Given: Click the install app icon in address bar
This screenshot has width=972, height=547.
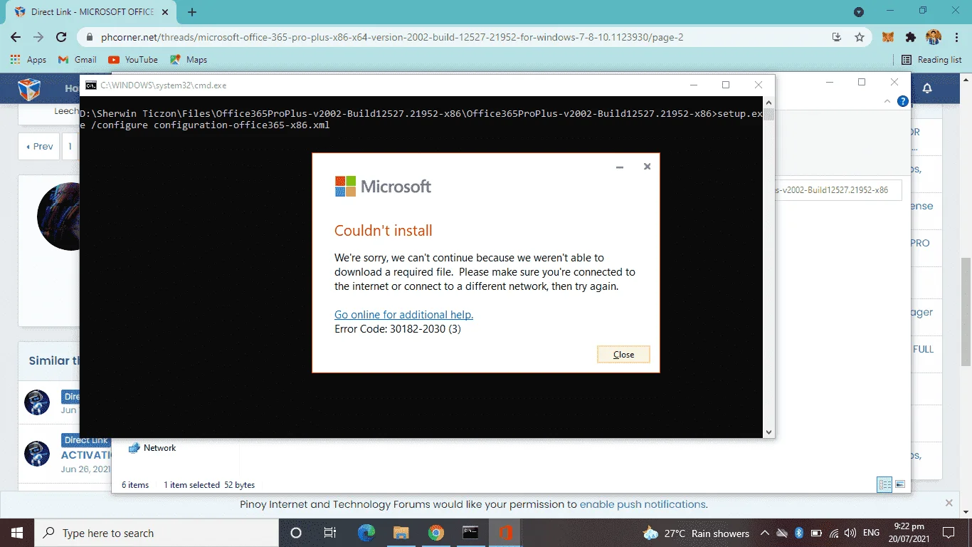Looking at the screenshot, I should [838, 37].
